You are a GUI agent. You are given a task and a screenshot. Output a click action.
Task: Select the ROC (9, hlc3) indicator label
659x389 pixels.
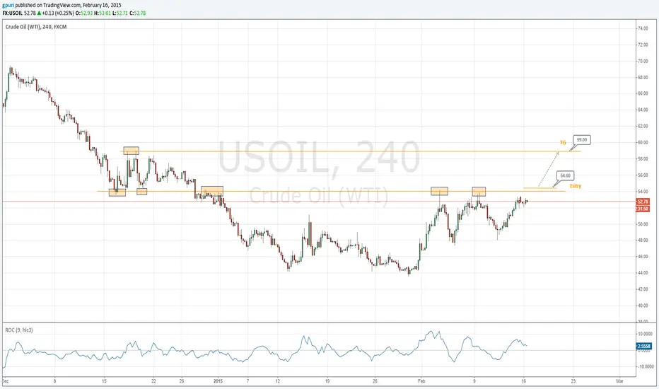pyautogui.click(x=19, y=330)
